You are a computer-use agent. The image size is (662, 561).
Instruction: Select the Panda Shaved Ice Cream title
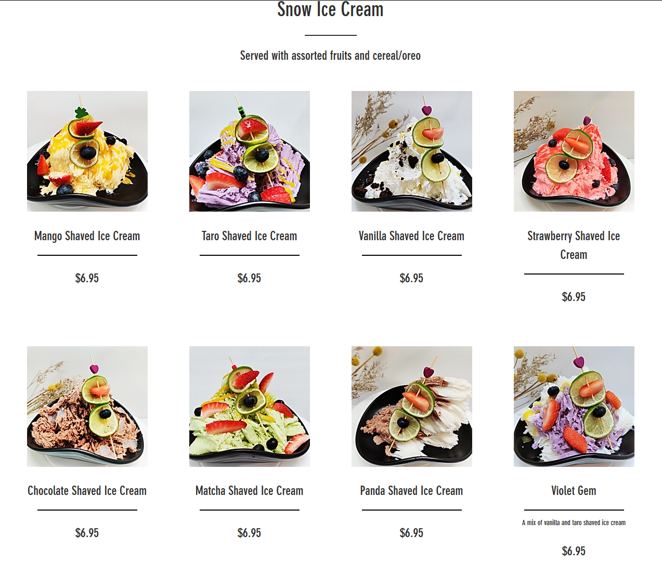click(x=412, y=491)
